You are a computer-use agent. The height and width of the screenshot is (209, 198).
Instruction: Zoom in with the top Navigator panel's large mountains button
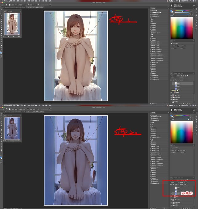pos(19,36)
